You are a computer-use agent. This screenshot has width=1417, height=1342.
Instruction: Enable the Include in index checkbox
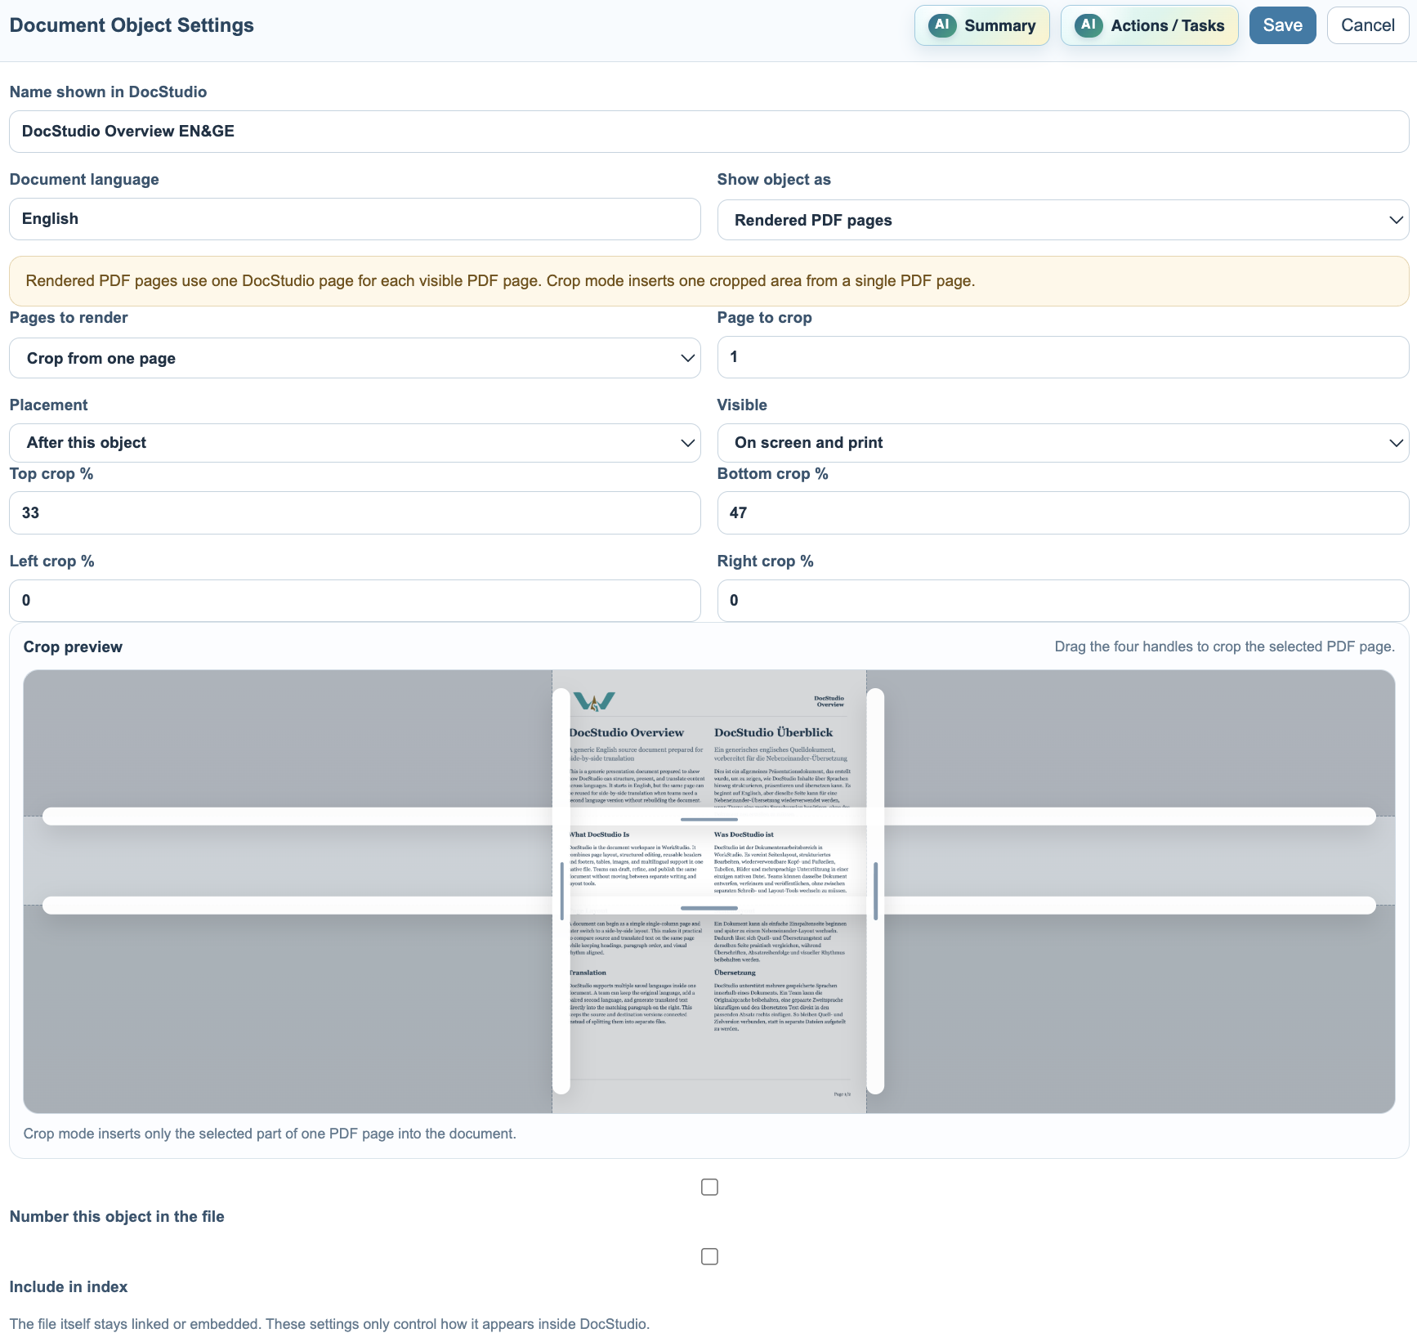tap(709, 1256)
